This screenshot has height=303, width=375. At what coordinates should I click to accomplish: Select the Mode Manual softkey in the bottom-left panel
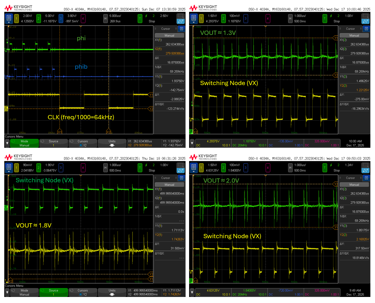[24, 292]
